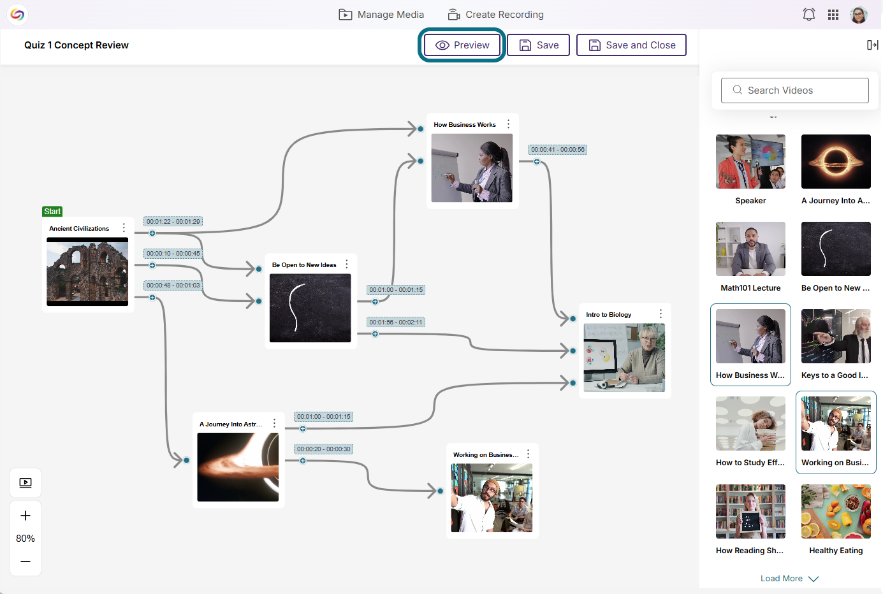Click plus connector under 00:01:00 - 00:01:15 on Journey node
Image resolution: width=883 pixels, height=594 pixels.
click(303, 429)
